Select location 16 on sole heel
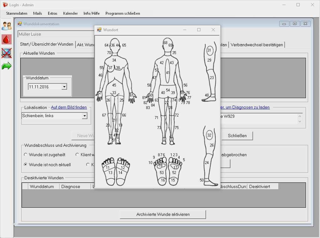The height and width of the screenshot is (238, 320). click(x=163, y=180)
